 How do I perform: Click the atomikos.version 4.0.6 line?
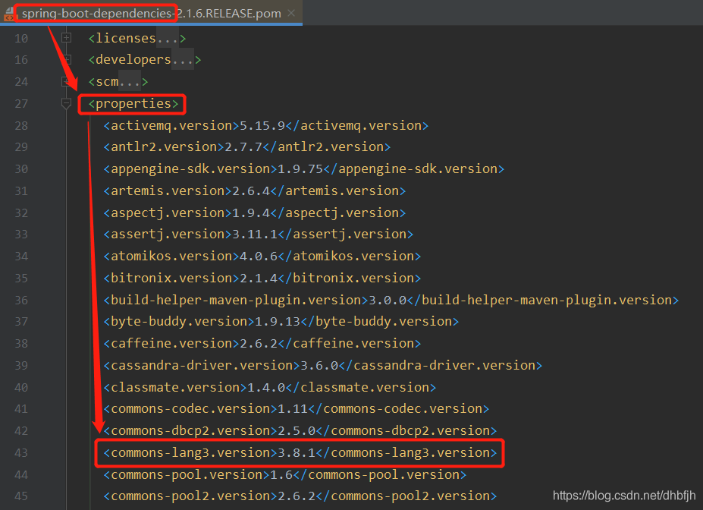pyautogui.click(x=262, y=256)
